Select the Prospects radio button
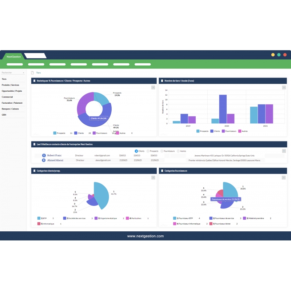The width and height of the screenshot is (291, 291). pyautogui.click(x=148, y=151)
